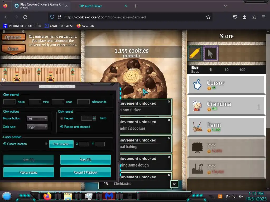Click the Y coordinate field

(100, 144)
